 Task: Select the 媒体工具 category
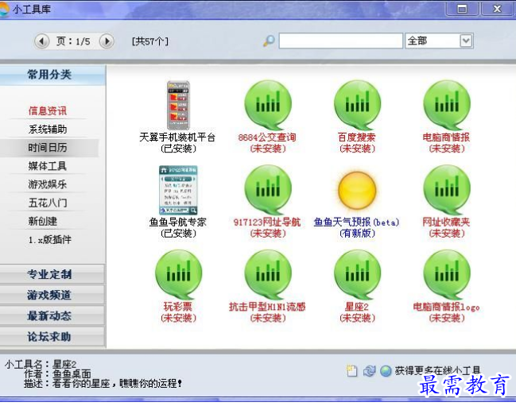click(48, 166)
